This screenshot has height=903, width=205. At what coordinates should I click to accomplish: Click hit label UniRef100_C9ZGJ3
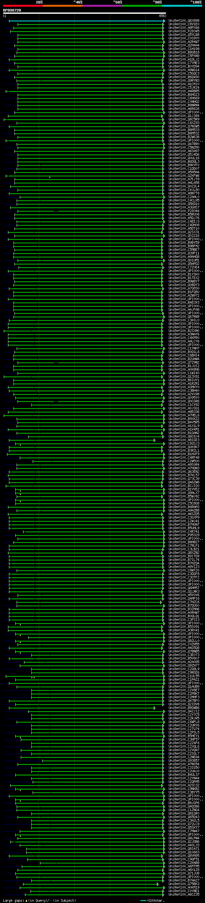184,443
